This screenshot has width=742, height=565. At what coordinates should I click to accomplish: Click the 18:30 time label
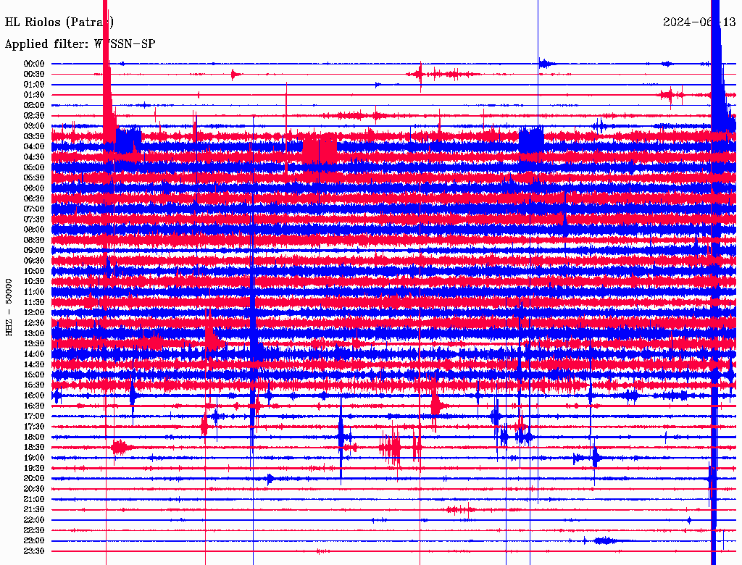[34, 447]
